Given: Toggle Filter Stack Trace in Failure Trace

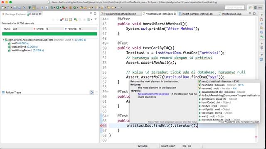Looking at the screenshot, I should [91, 92].
